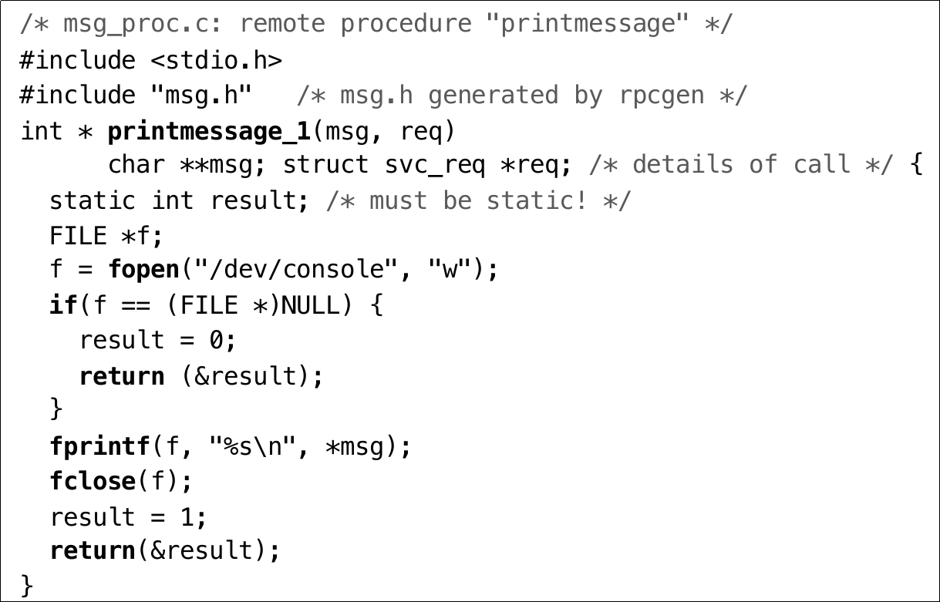
Task: Click the char keyword before **msg
Action: 136,165
